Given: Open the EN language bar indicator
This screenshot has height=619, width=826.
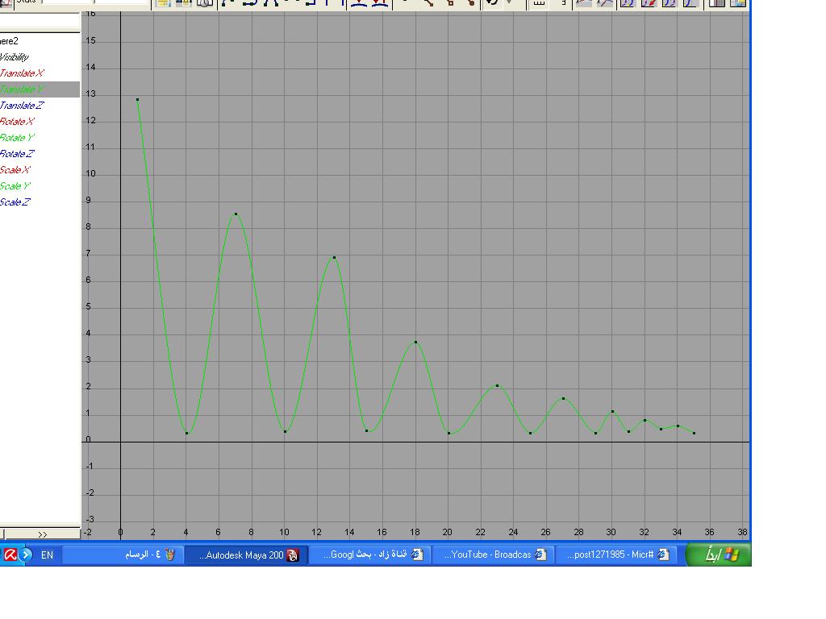Looking at the screenshot, I should point(47,555).
